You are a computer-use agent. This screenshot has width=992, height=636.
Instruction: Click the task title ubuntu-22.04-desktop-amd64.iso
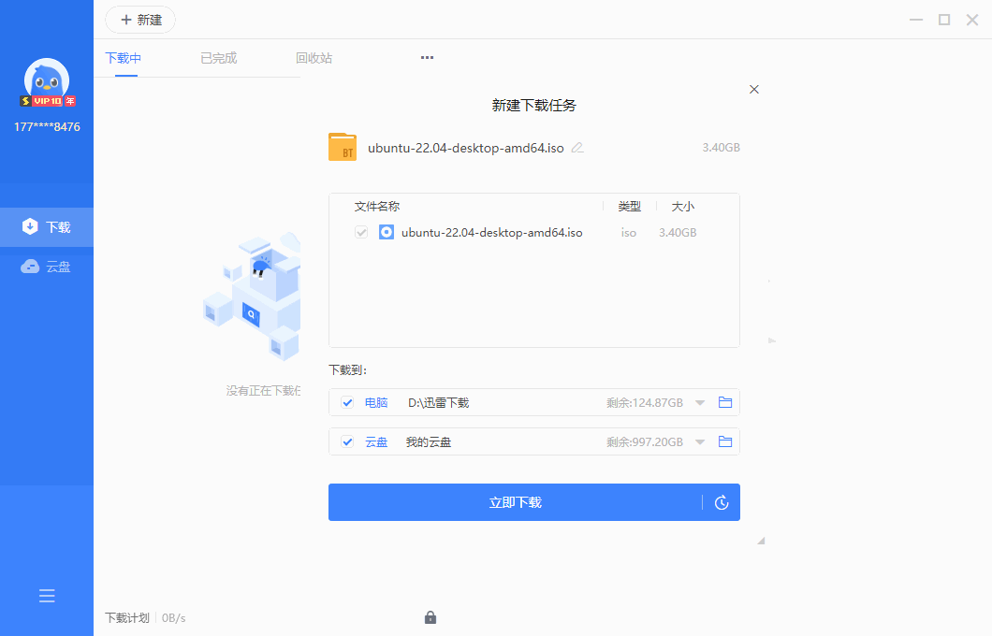pyautogui.click(x=466, y=148)
